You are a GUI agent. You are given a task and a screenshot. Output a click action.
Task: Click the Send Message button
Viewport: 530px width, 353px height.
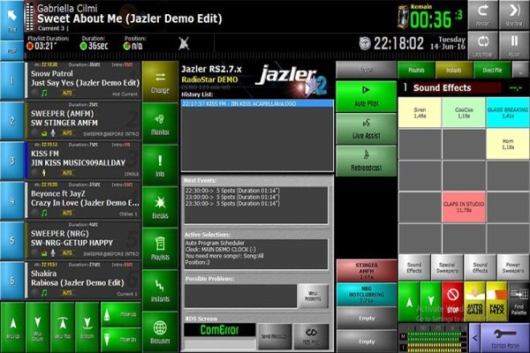tap(275, 336)
